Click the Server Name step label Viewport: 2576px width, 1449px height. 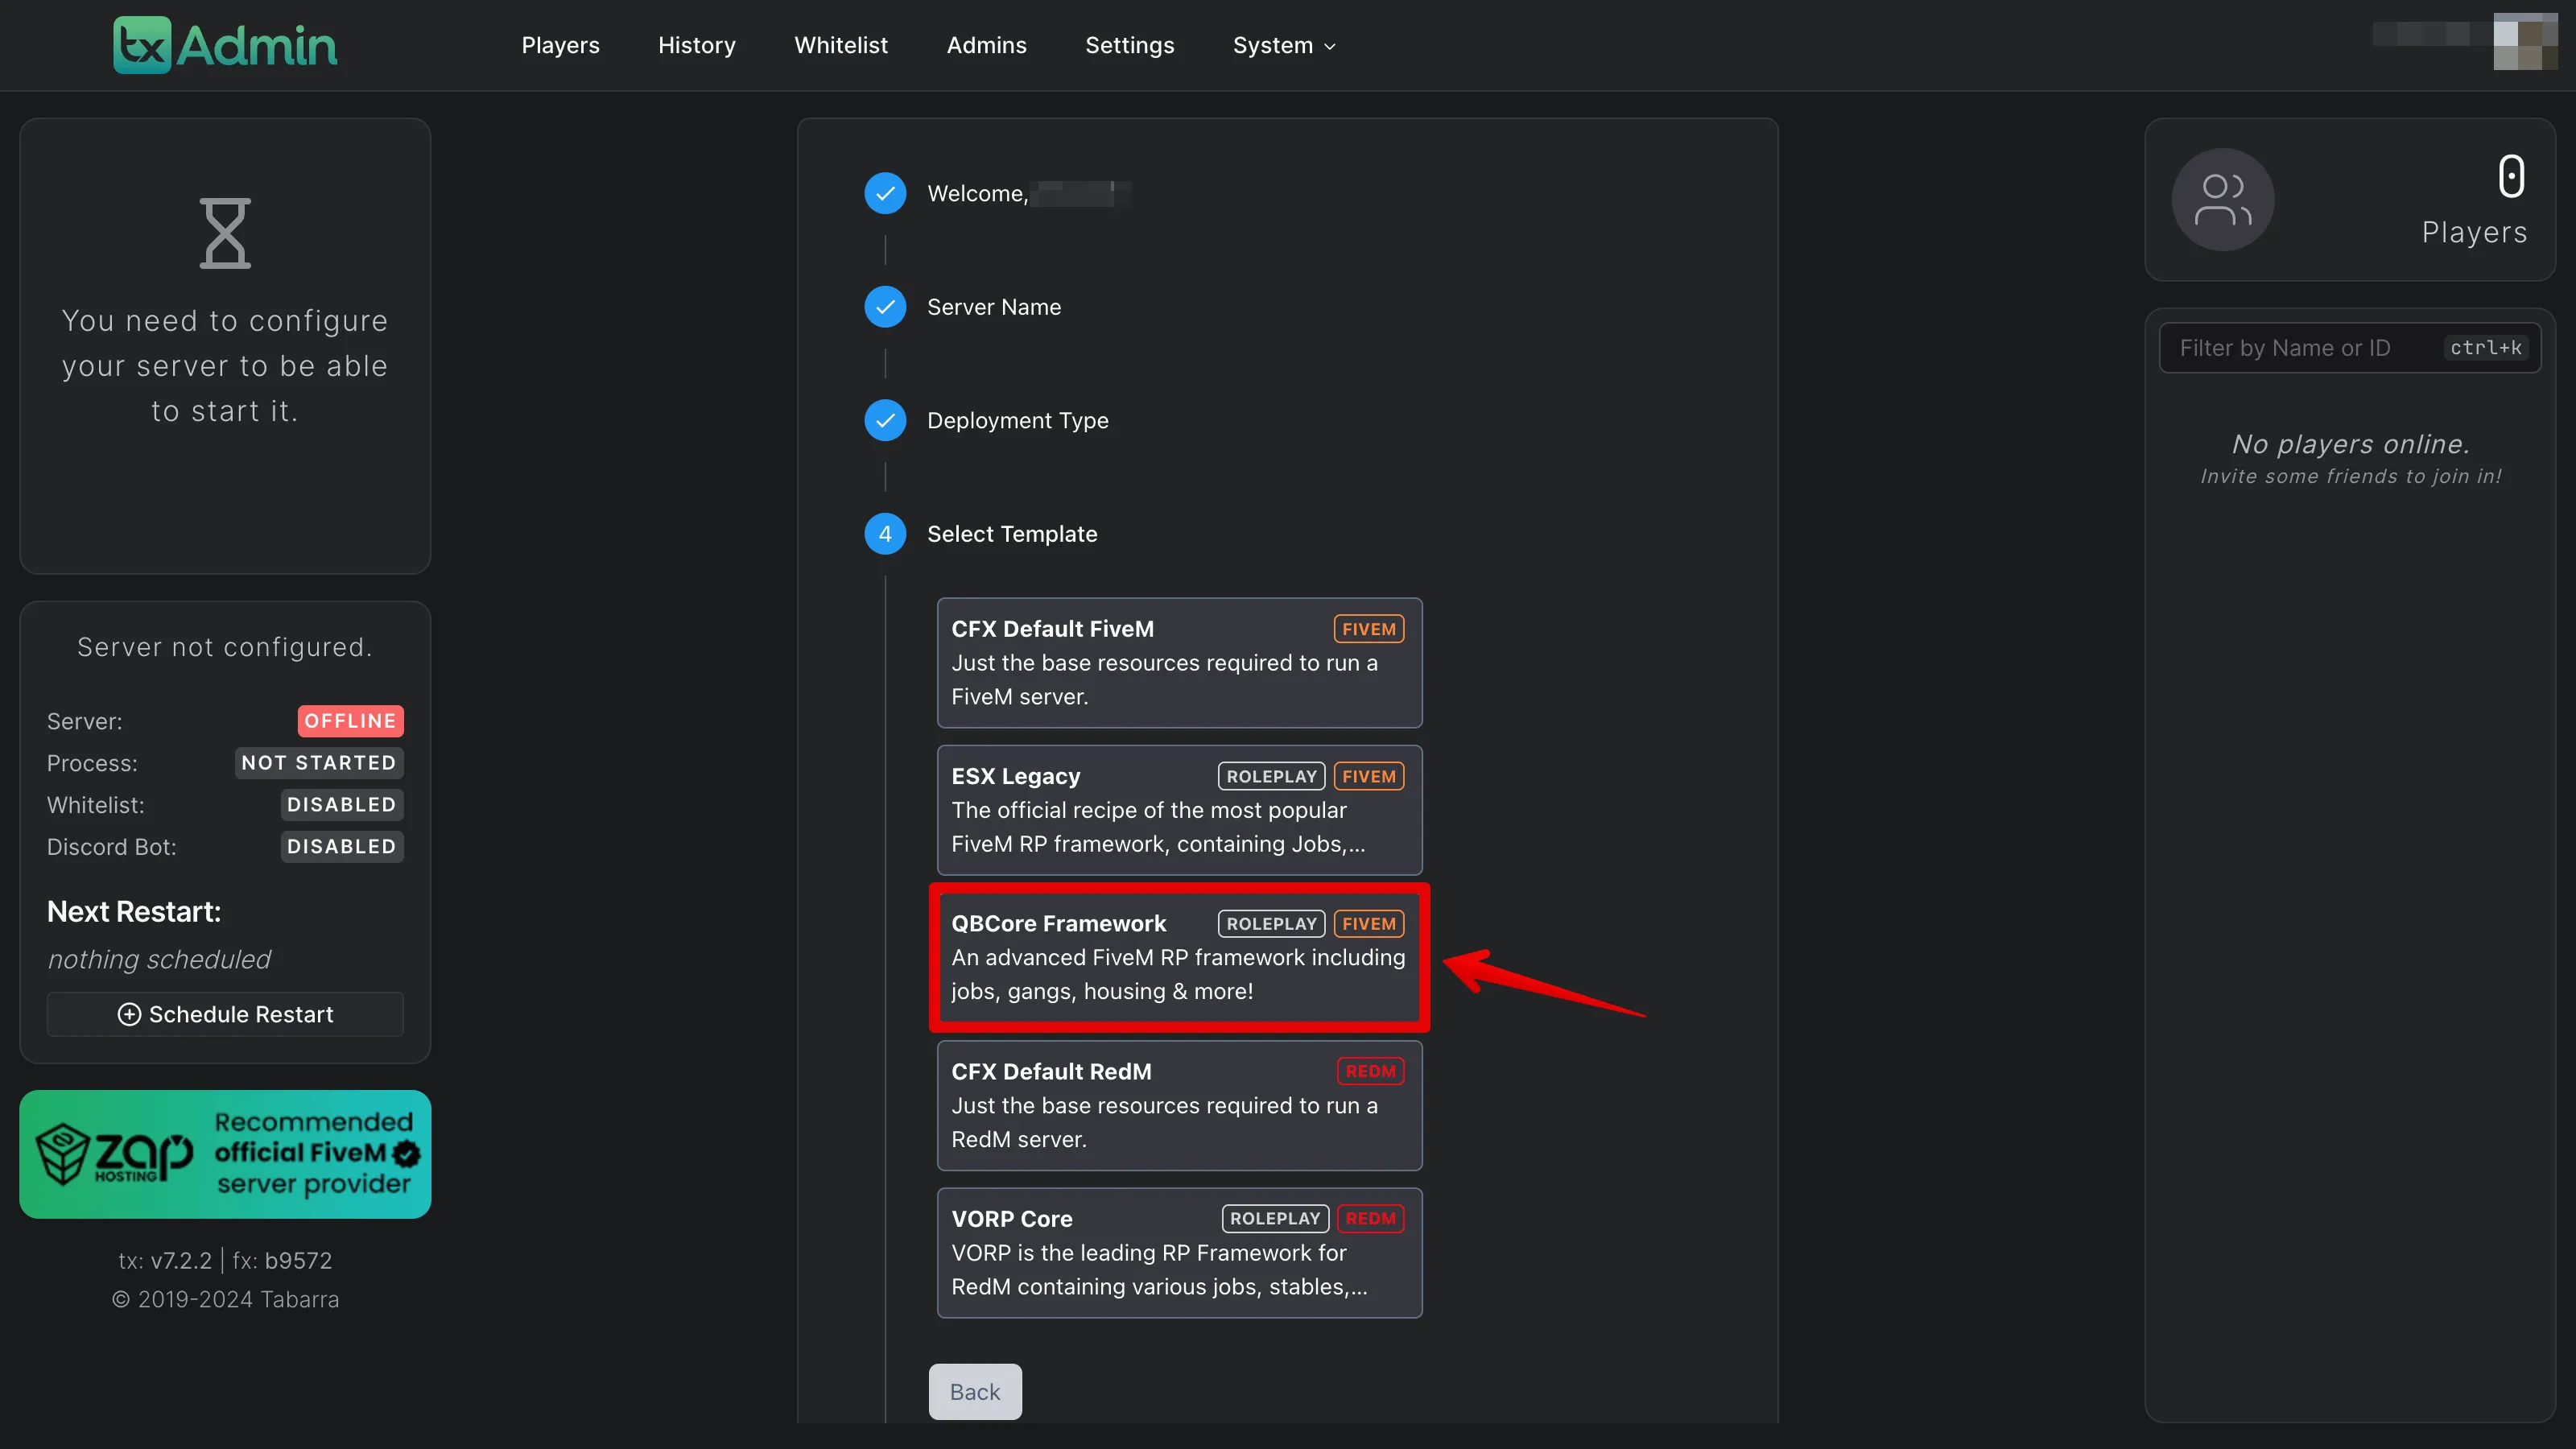click(994, 307)
